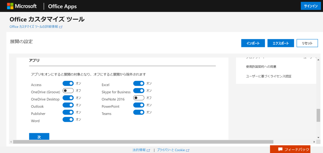This screenshot has width=323, height=153.
Task: Select 使用許諾契約への同意 in side panel
Action: [261, 67]
